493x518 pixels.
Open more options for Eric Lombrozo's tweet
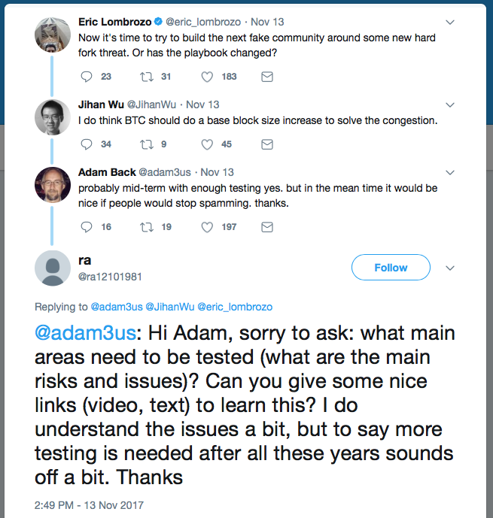[450, 22]
